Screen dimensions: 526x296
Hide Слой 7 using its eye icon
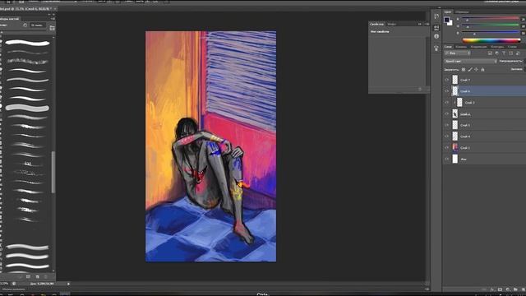446,80
